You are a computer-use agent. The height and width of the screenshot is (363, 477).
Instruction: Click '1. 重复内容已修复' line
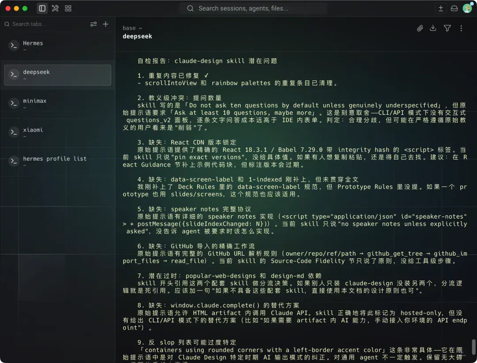[173, 76]
